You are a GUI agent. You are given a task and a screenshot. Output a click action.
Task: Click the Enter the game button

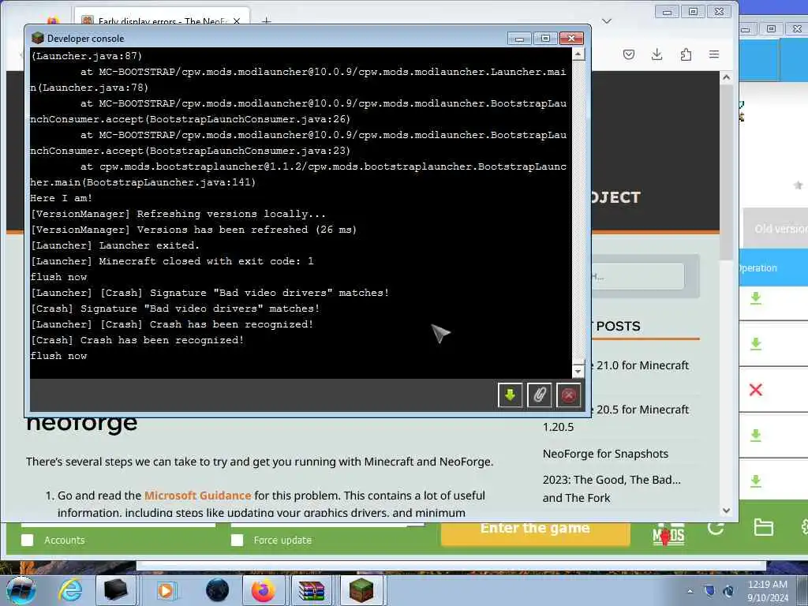[535, 533]
